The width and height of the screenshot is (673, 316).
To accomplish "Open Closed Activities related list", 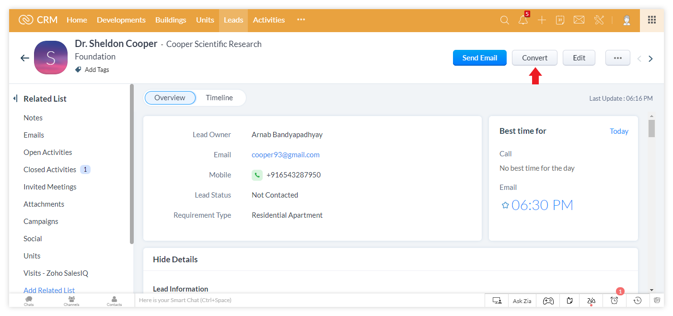I will tap(50, 169).
